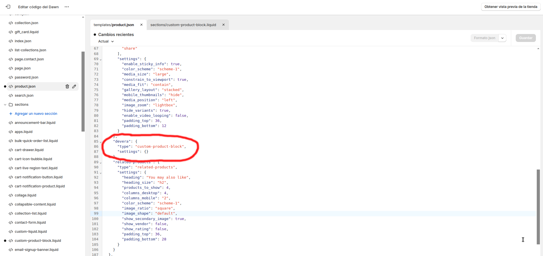Click Obtener vista previa de la tienda
Screen dimensions: 543x256
point(511,7)
